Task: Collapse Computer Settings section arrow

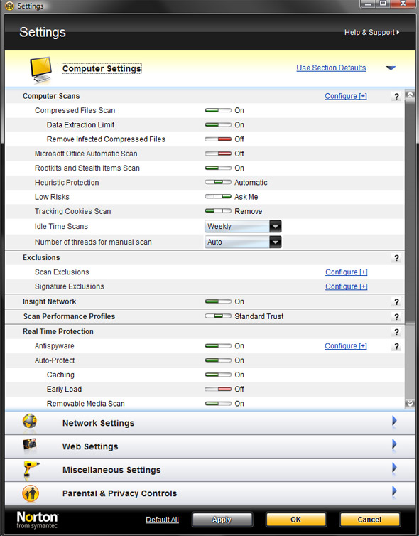Action: click(x=391, y=68)
